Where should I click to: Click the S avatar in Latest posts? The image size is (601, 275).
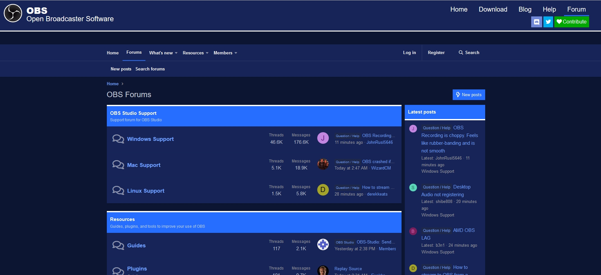tap(413, 188)
